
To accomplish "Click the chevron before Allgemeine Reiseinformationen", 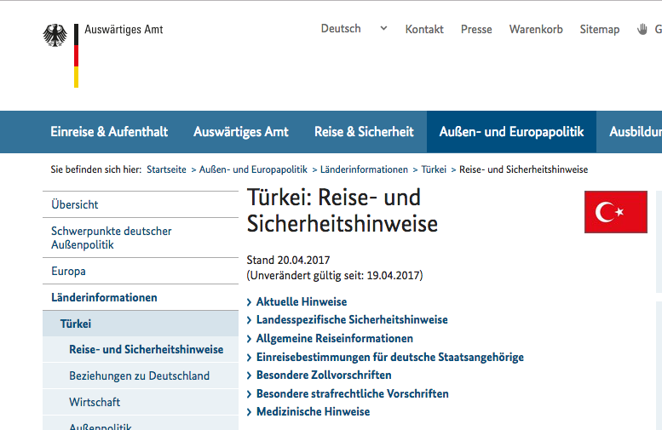I will pyautogui.click(x=249, y=339).
